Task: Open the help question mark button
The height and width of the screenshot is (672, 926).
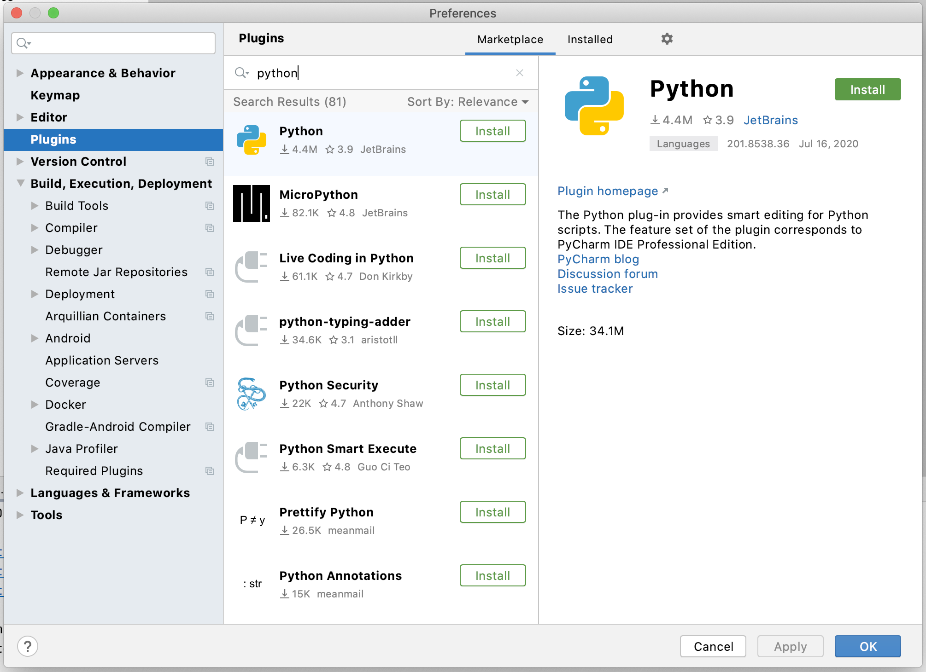Action: [x=28, y=646]
